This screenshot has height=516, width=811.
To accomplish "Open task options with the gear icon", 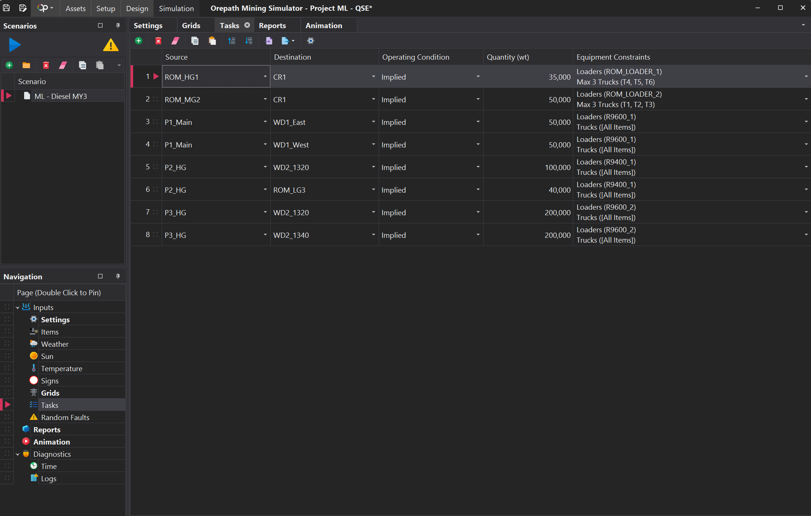I will [311, 41].
